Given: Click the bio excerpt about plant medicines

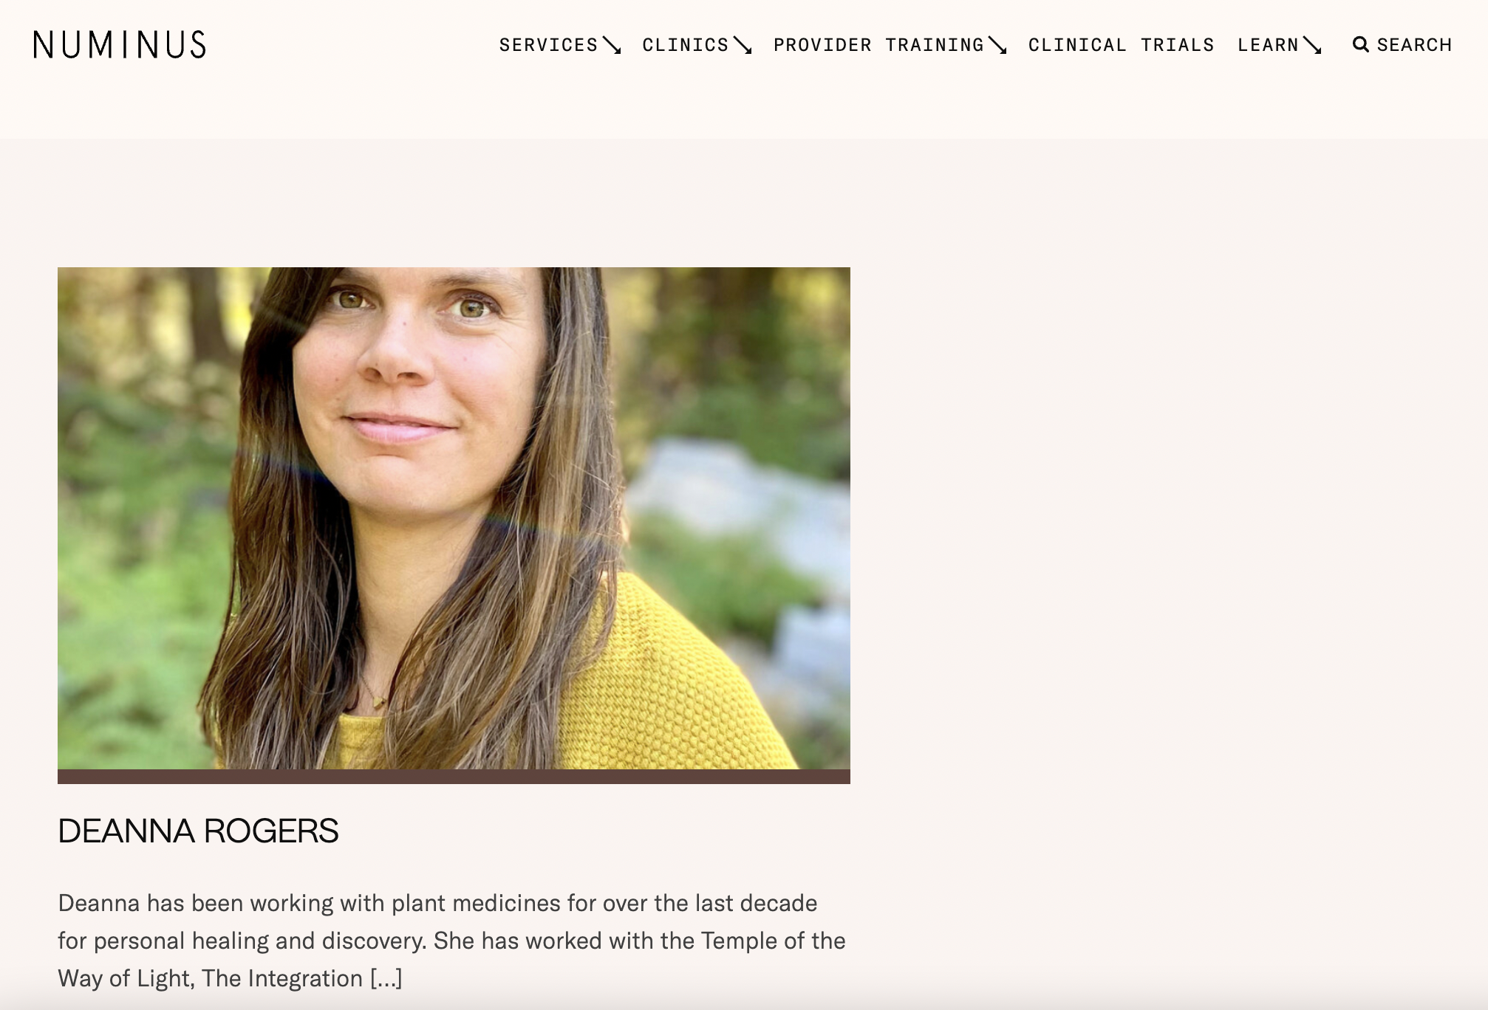Looking at the screenshot, I should click(x=451, y=941).
